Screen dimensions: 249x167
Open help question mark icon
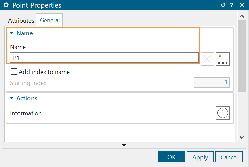(232, 5)
